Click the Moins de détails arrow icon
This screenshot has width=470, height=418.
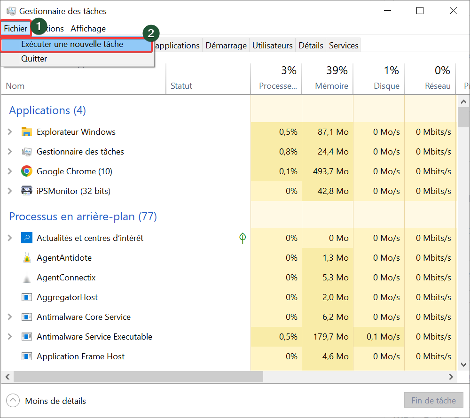tap(13, 401)
